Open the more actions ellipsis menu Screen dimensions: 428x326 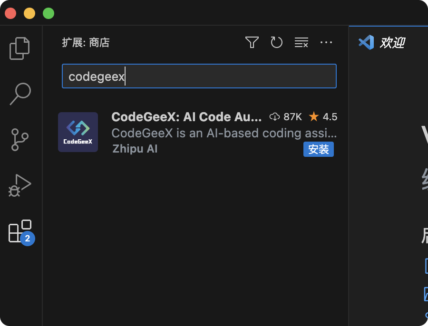coord(326,43)
